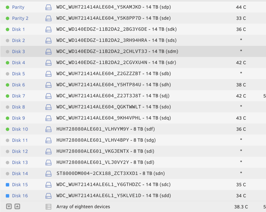Image resolution: width=266 pixels, height=212 pixels.
Task: Click the drive icon in the Disk 7 row
Action: click(x=48, y=96)
